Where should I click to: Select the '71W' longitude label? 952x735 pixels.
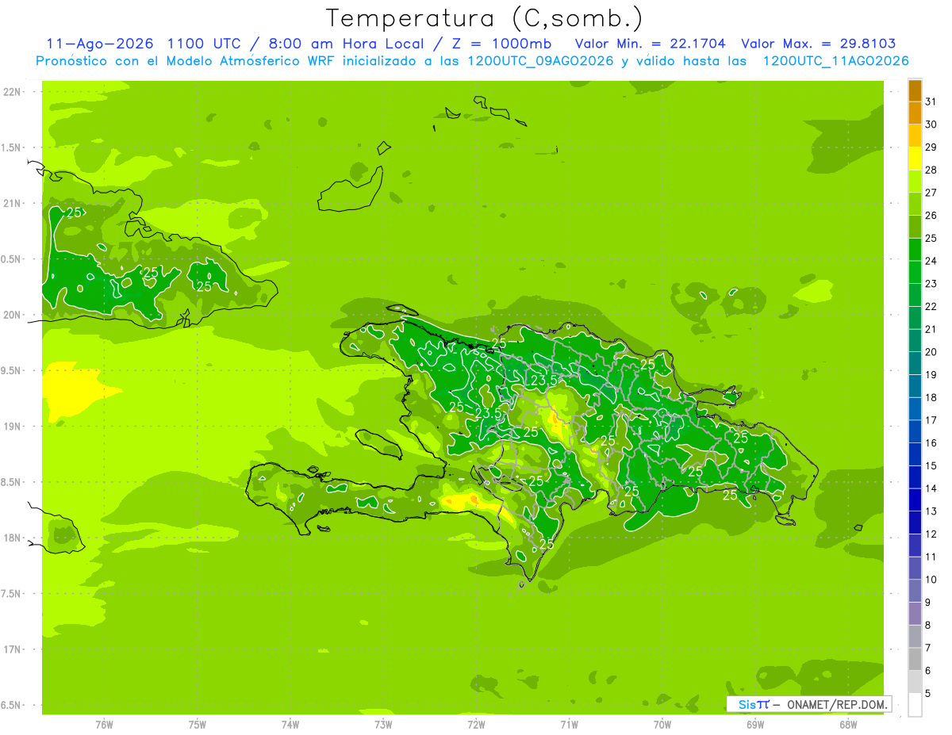coord(569,725)
